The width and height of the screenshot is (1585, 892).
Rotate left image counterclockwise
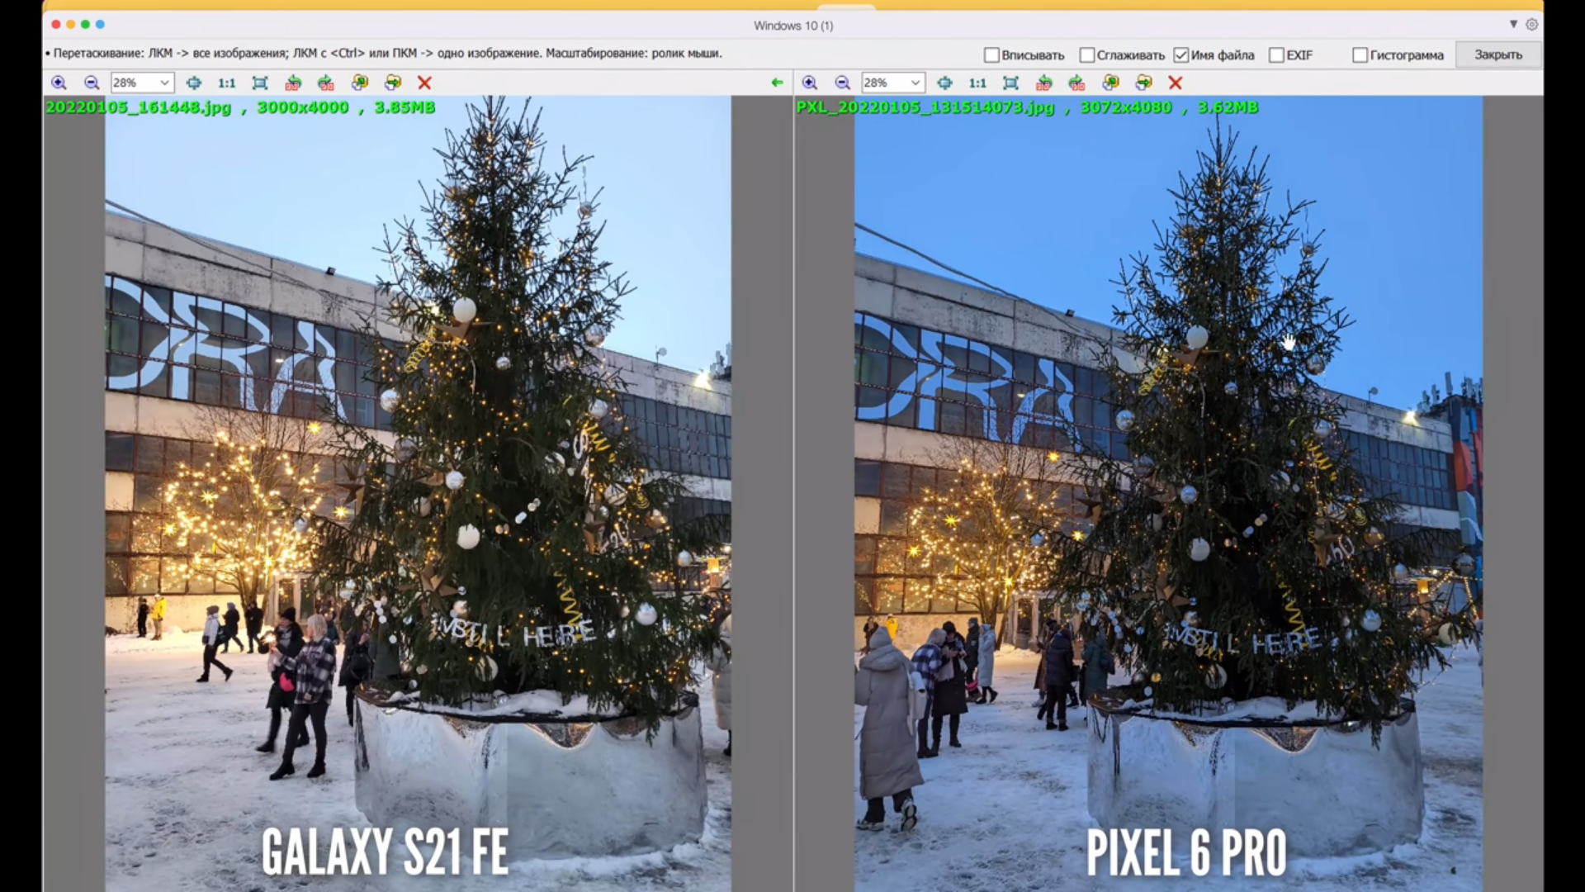293,83
